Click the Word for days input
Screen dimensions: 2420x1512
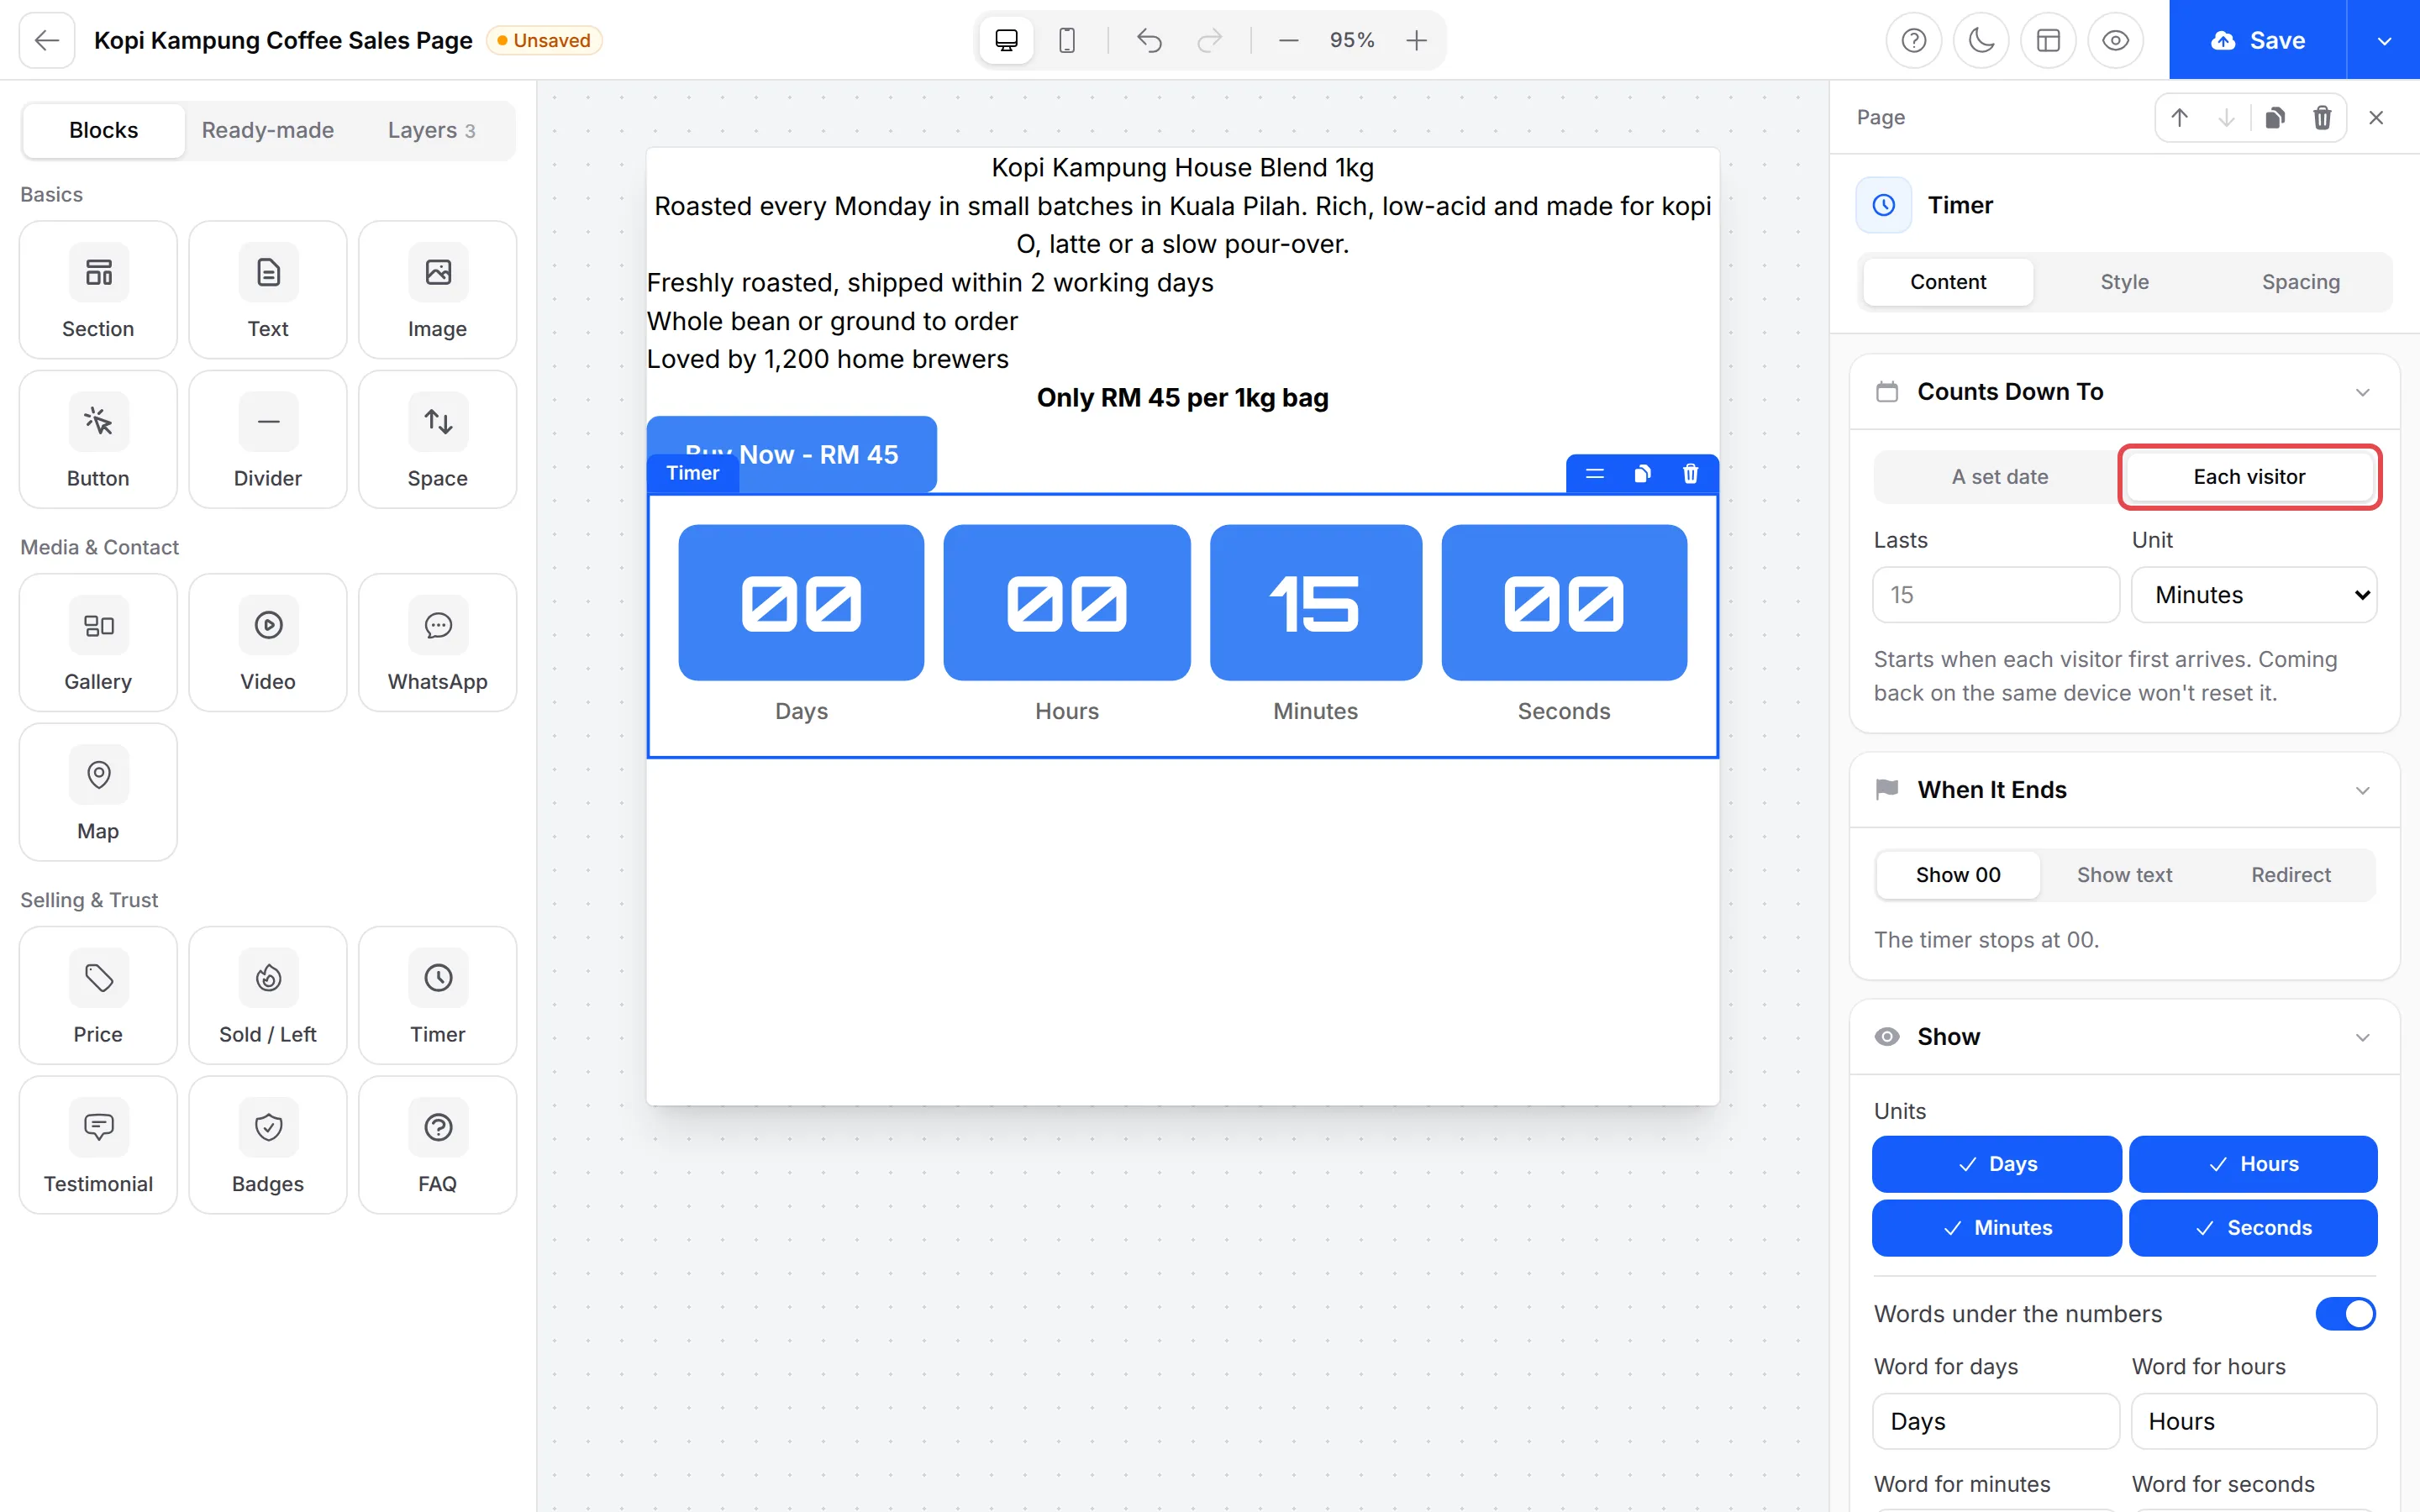click(1996, 1421)
